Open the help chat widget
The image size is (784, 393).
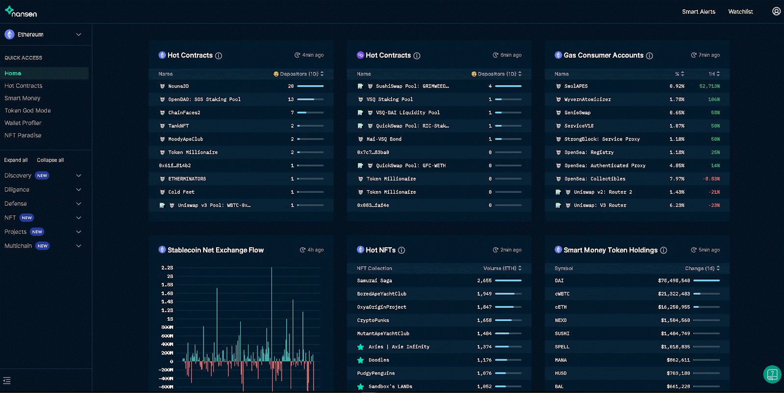click(x=772, y=375)
